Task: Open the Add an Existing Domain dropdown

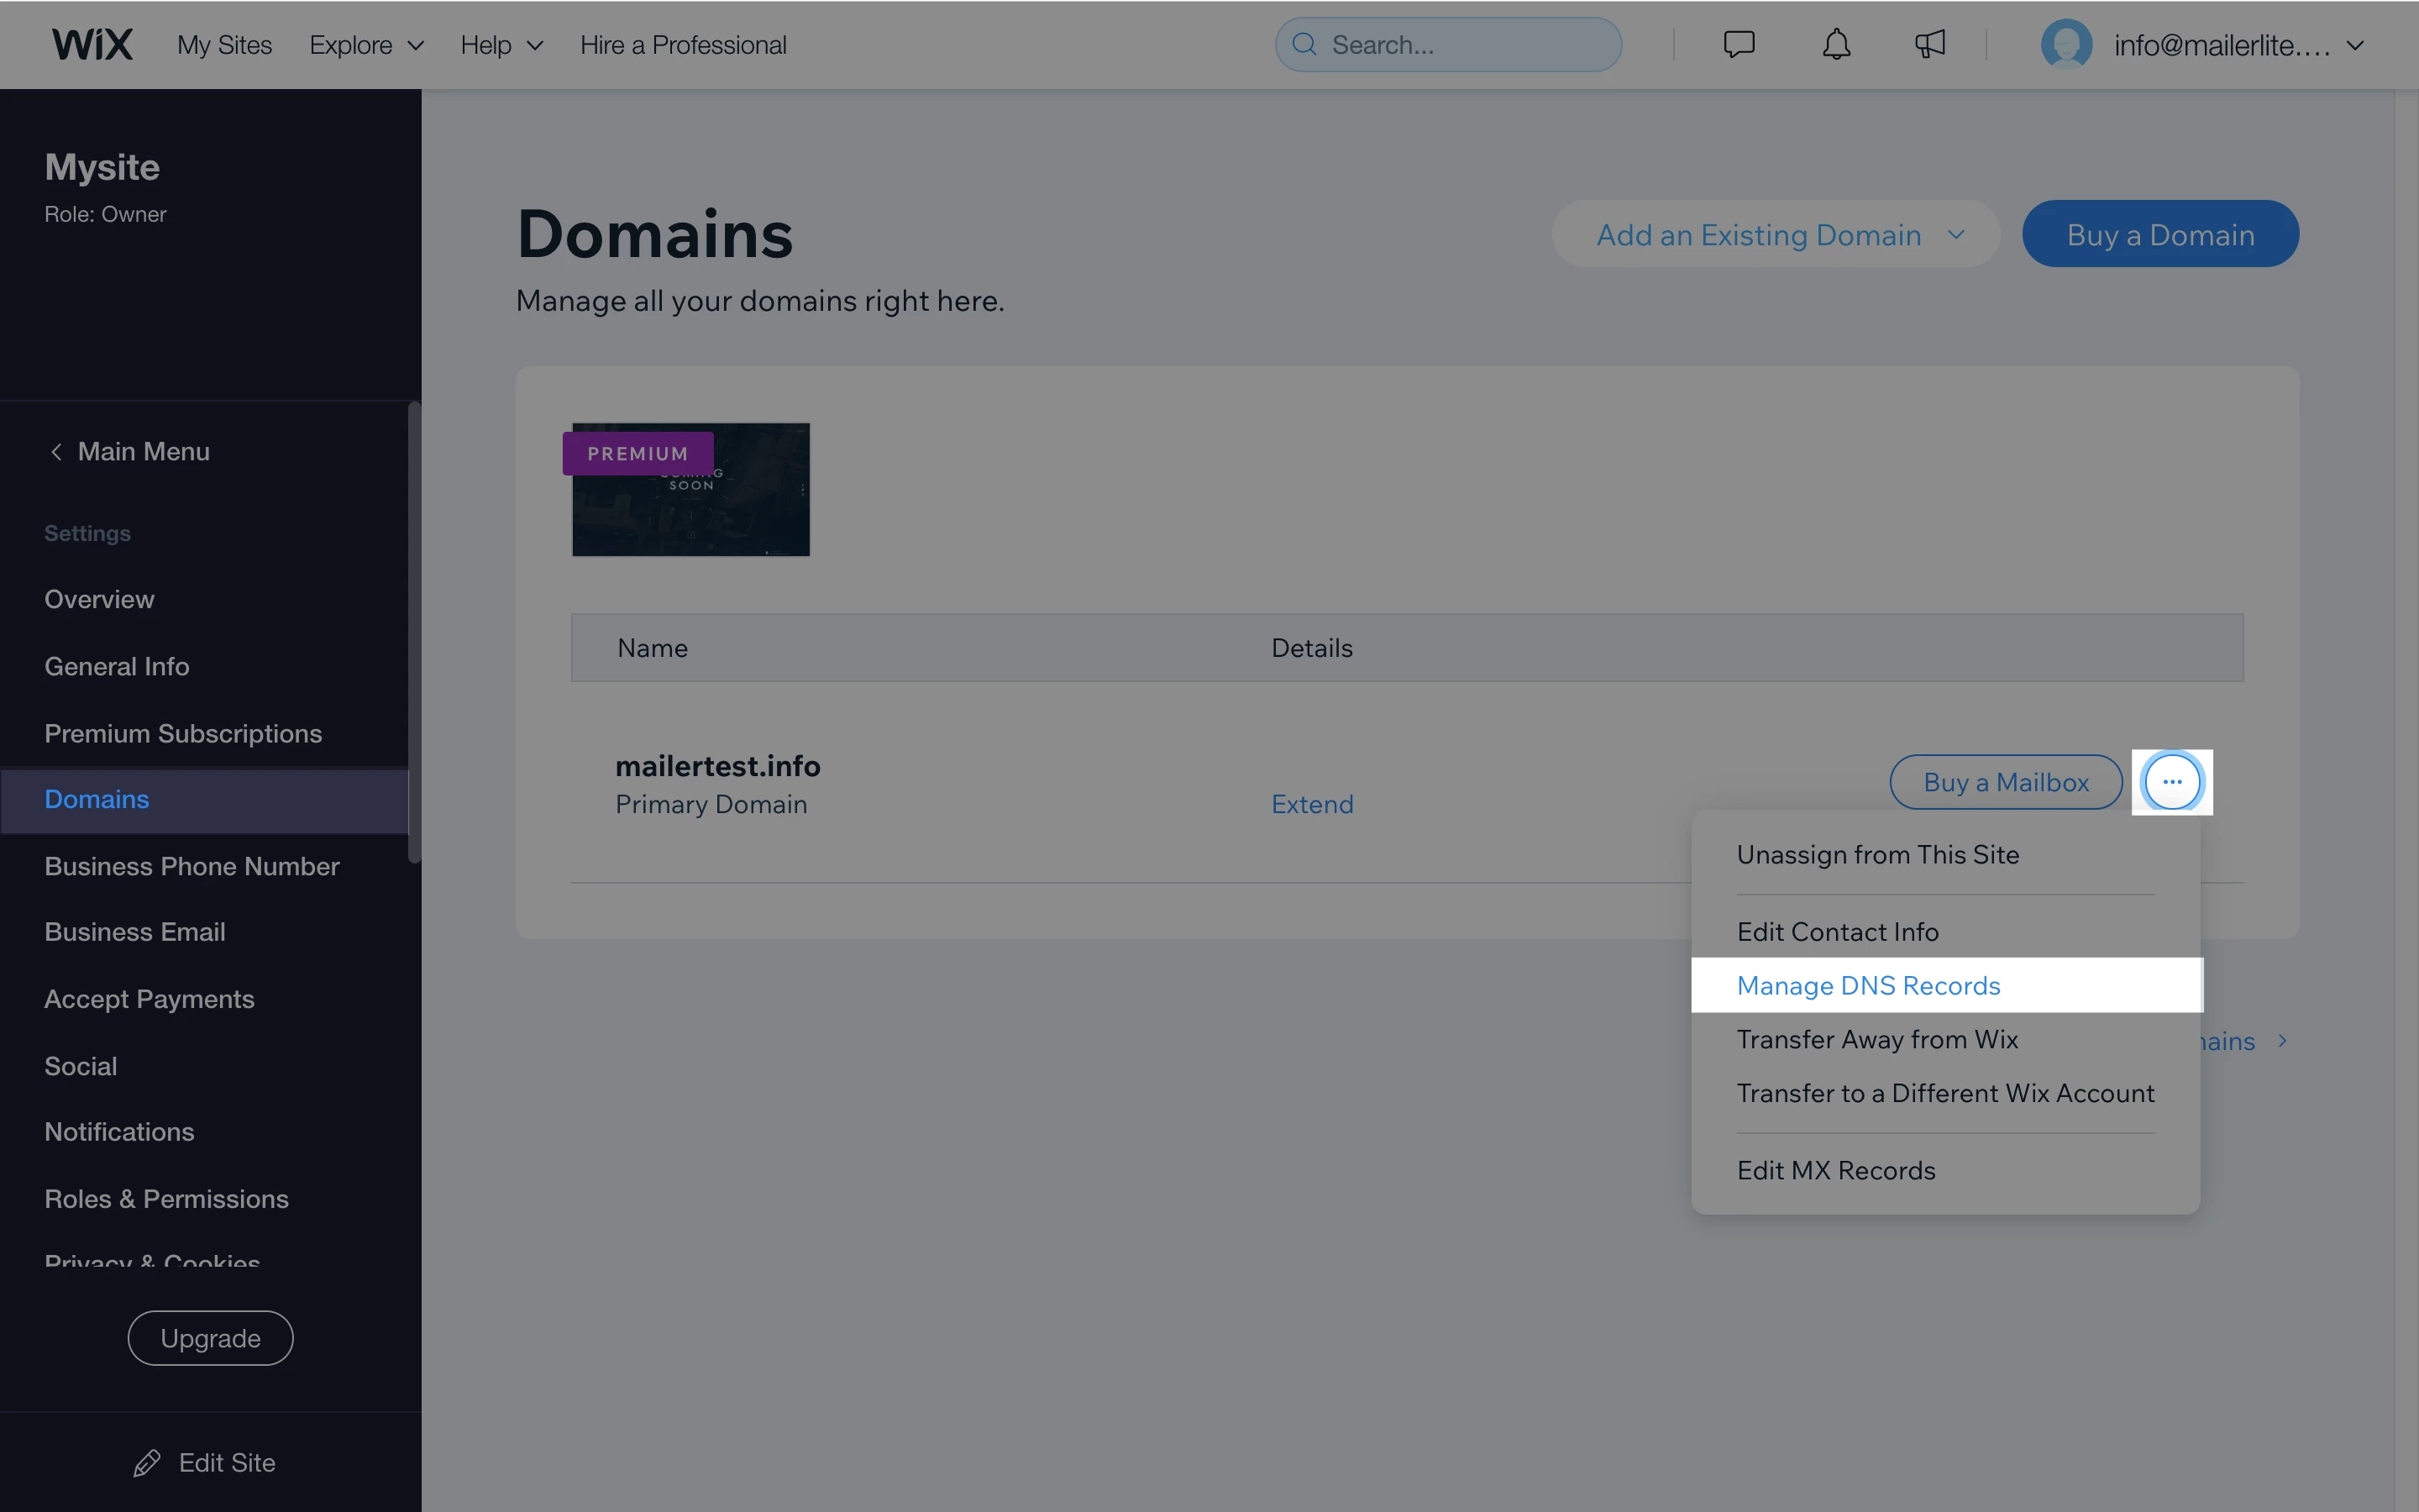Action: pyautogui.click(x=1776, y=235)
